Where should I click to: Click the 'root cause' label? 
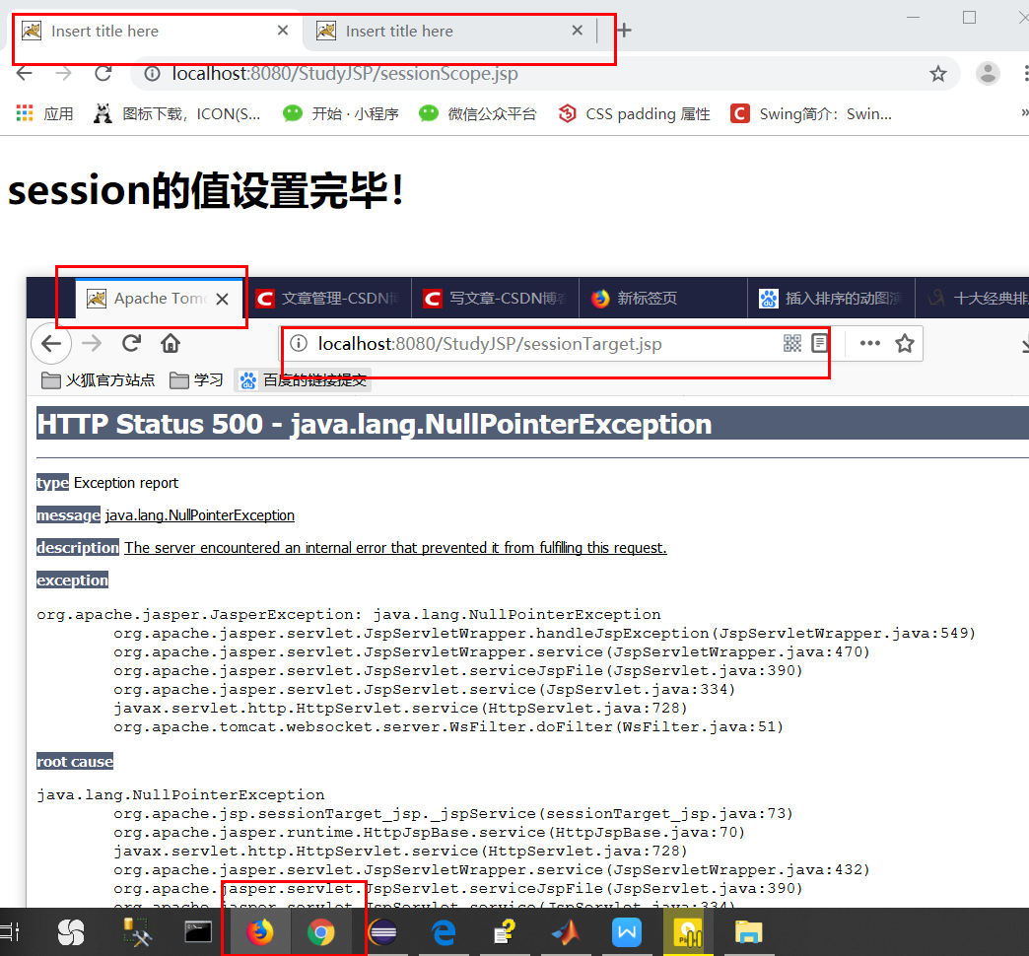click(75, 761)
